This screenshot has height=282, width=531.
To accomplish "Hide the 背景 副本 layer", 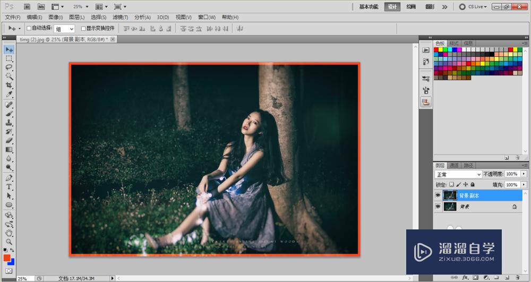I will pyautogui.click(x=438, y=195).
